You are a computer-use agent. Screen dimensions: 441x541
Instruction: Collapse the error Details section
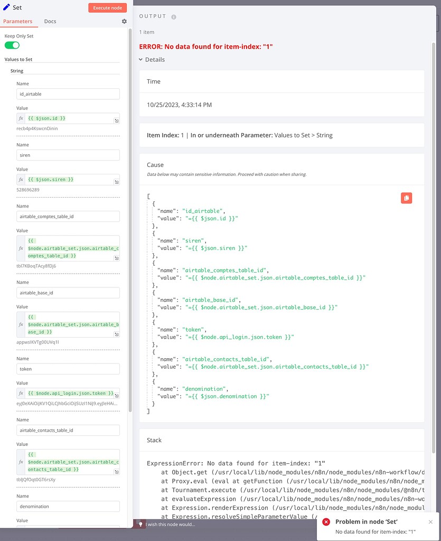(x=141, y=60)
